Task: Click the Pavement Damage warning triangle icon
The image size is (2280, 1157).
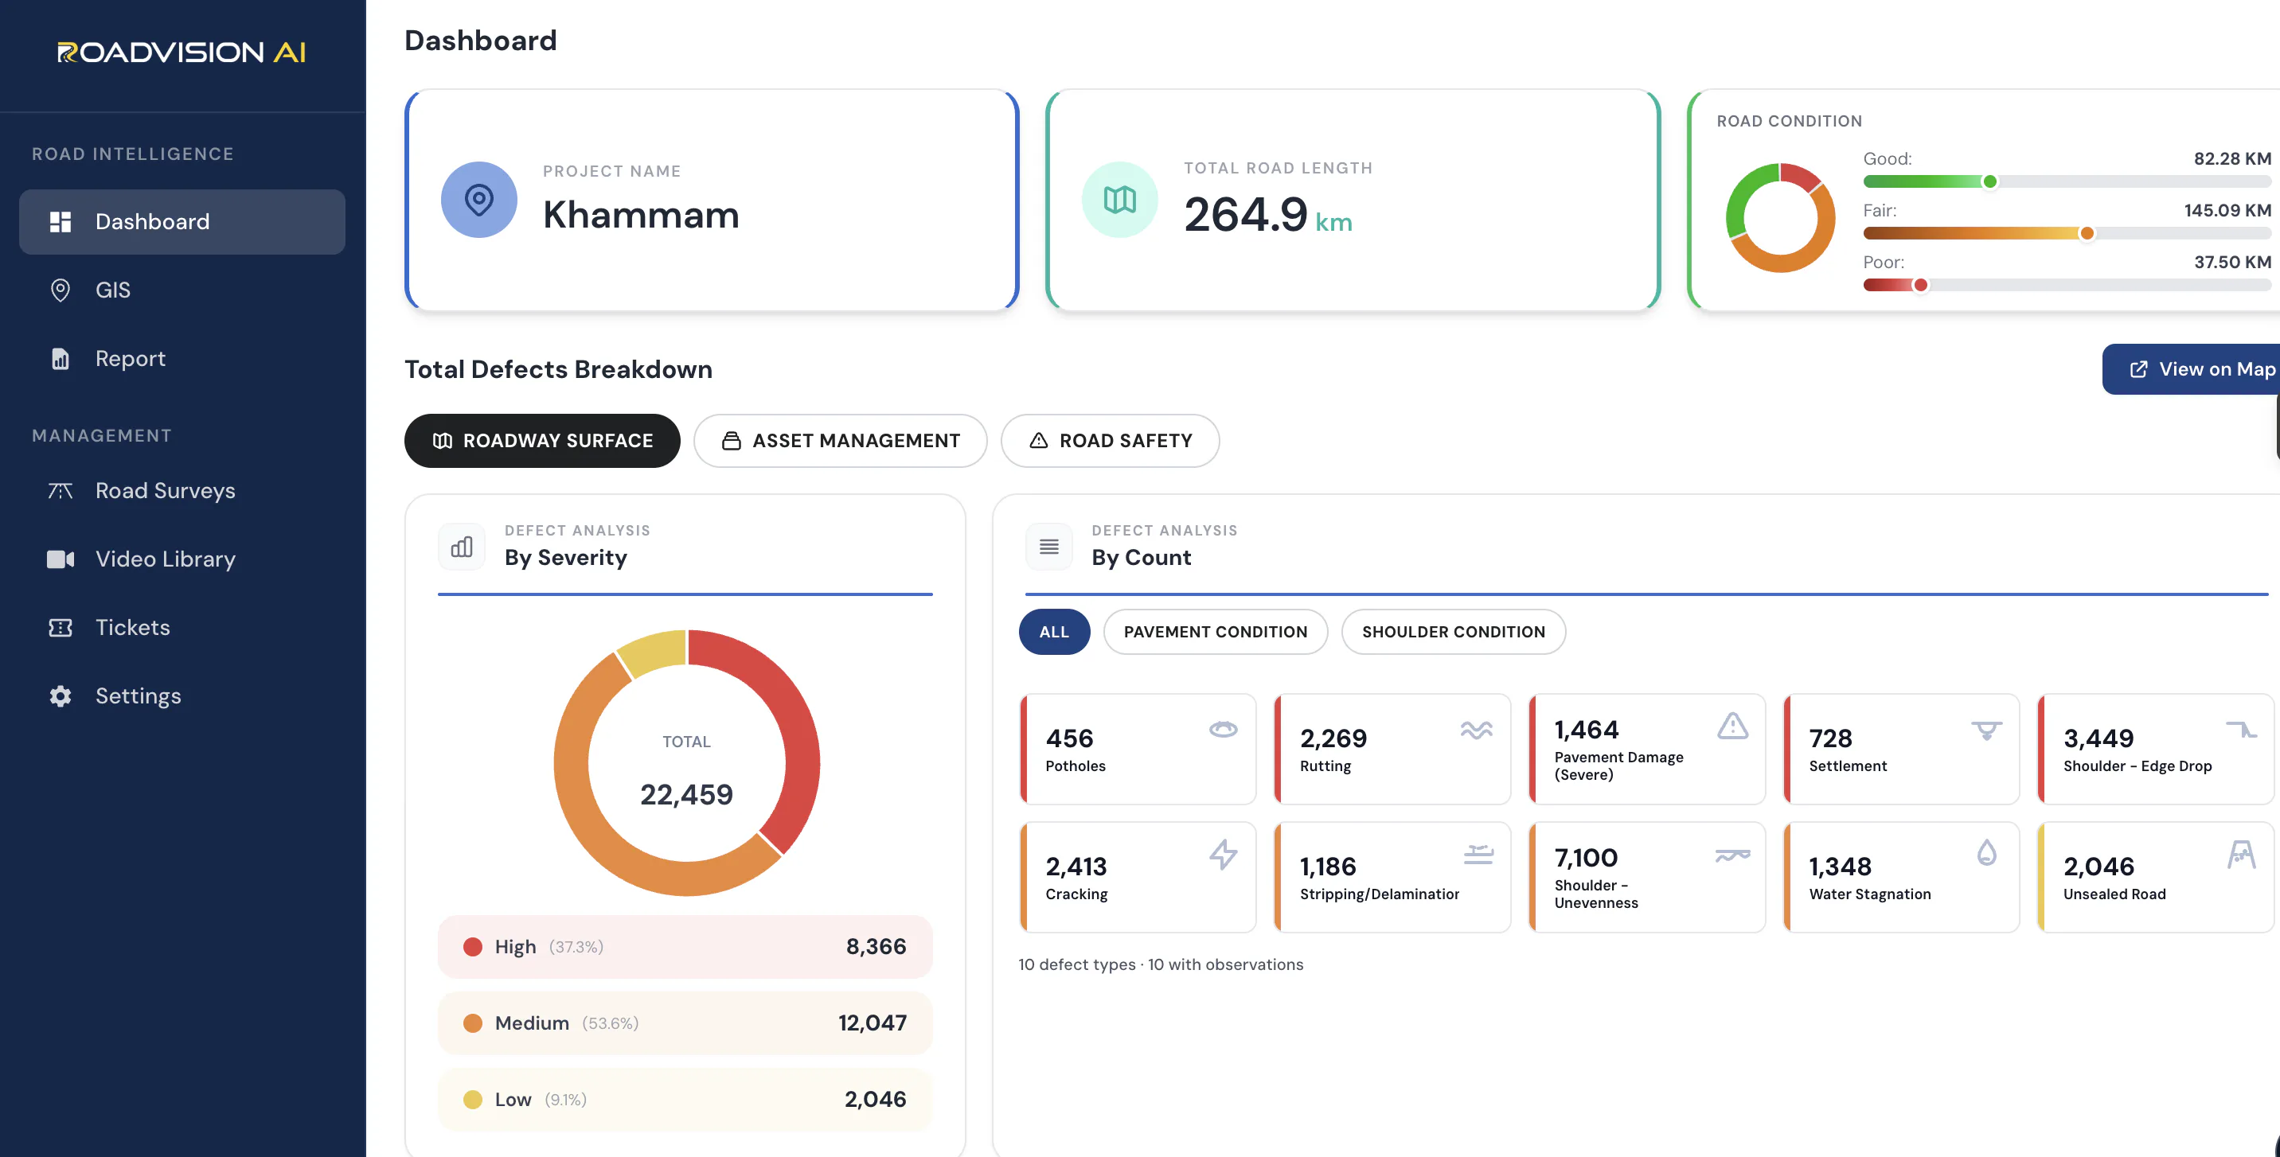Action: [x=1732, y=726]
